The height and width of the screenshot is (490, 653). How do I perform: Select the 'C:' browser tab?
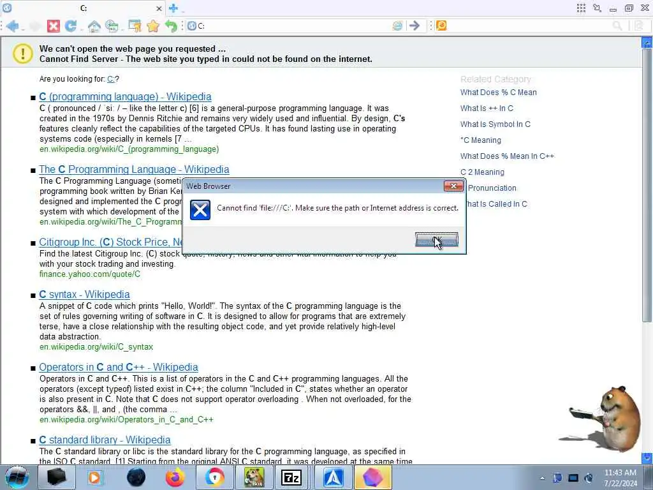[84, 8]
